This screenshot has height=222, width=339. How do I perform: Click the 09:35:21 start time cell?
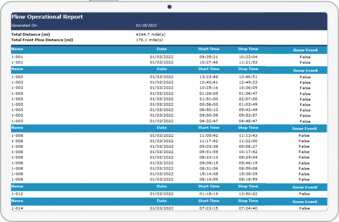pos(209,57)
